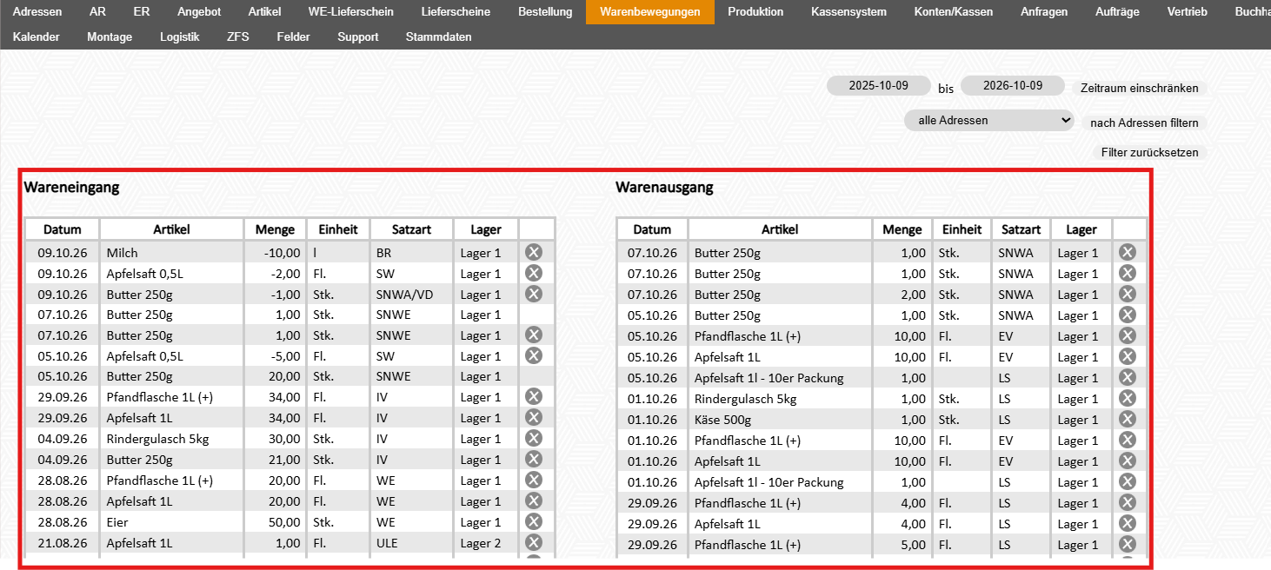Screen dimensions: 1271x570
Task: Select the Milch article cell
Action: click(171, 253)
